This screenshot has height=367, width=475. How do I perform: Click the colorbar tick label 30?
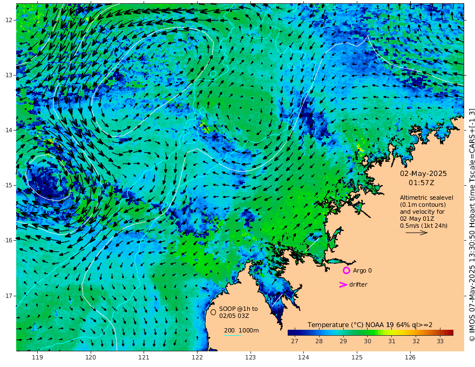[368, 341]
